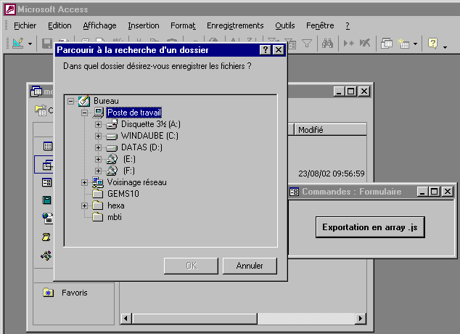Click the New Object toolbar icon
This screenshot has width=460, height=334.
click(403, 44)
